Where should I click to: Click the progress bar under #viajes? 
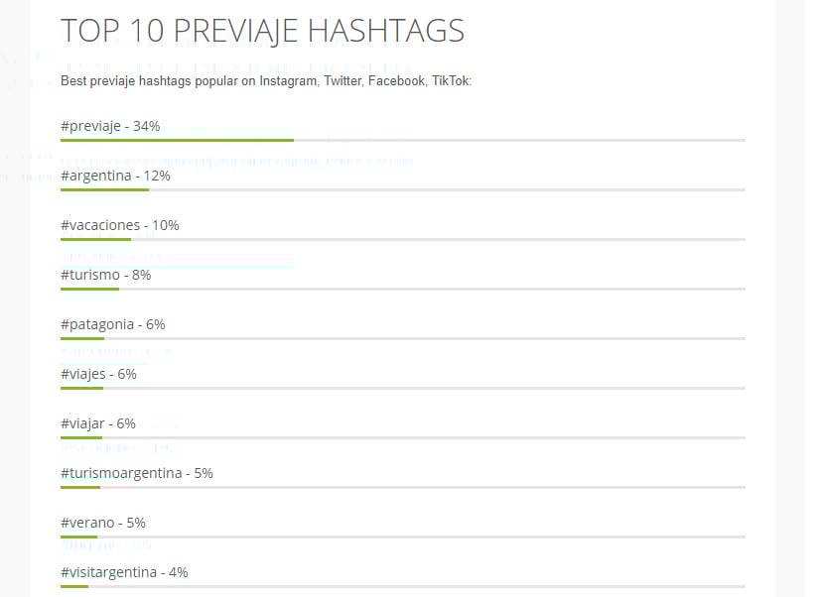[x=403, y=389]
